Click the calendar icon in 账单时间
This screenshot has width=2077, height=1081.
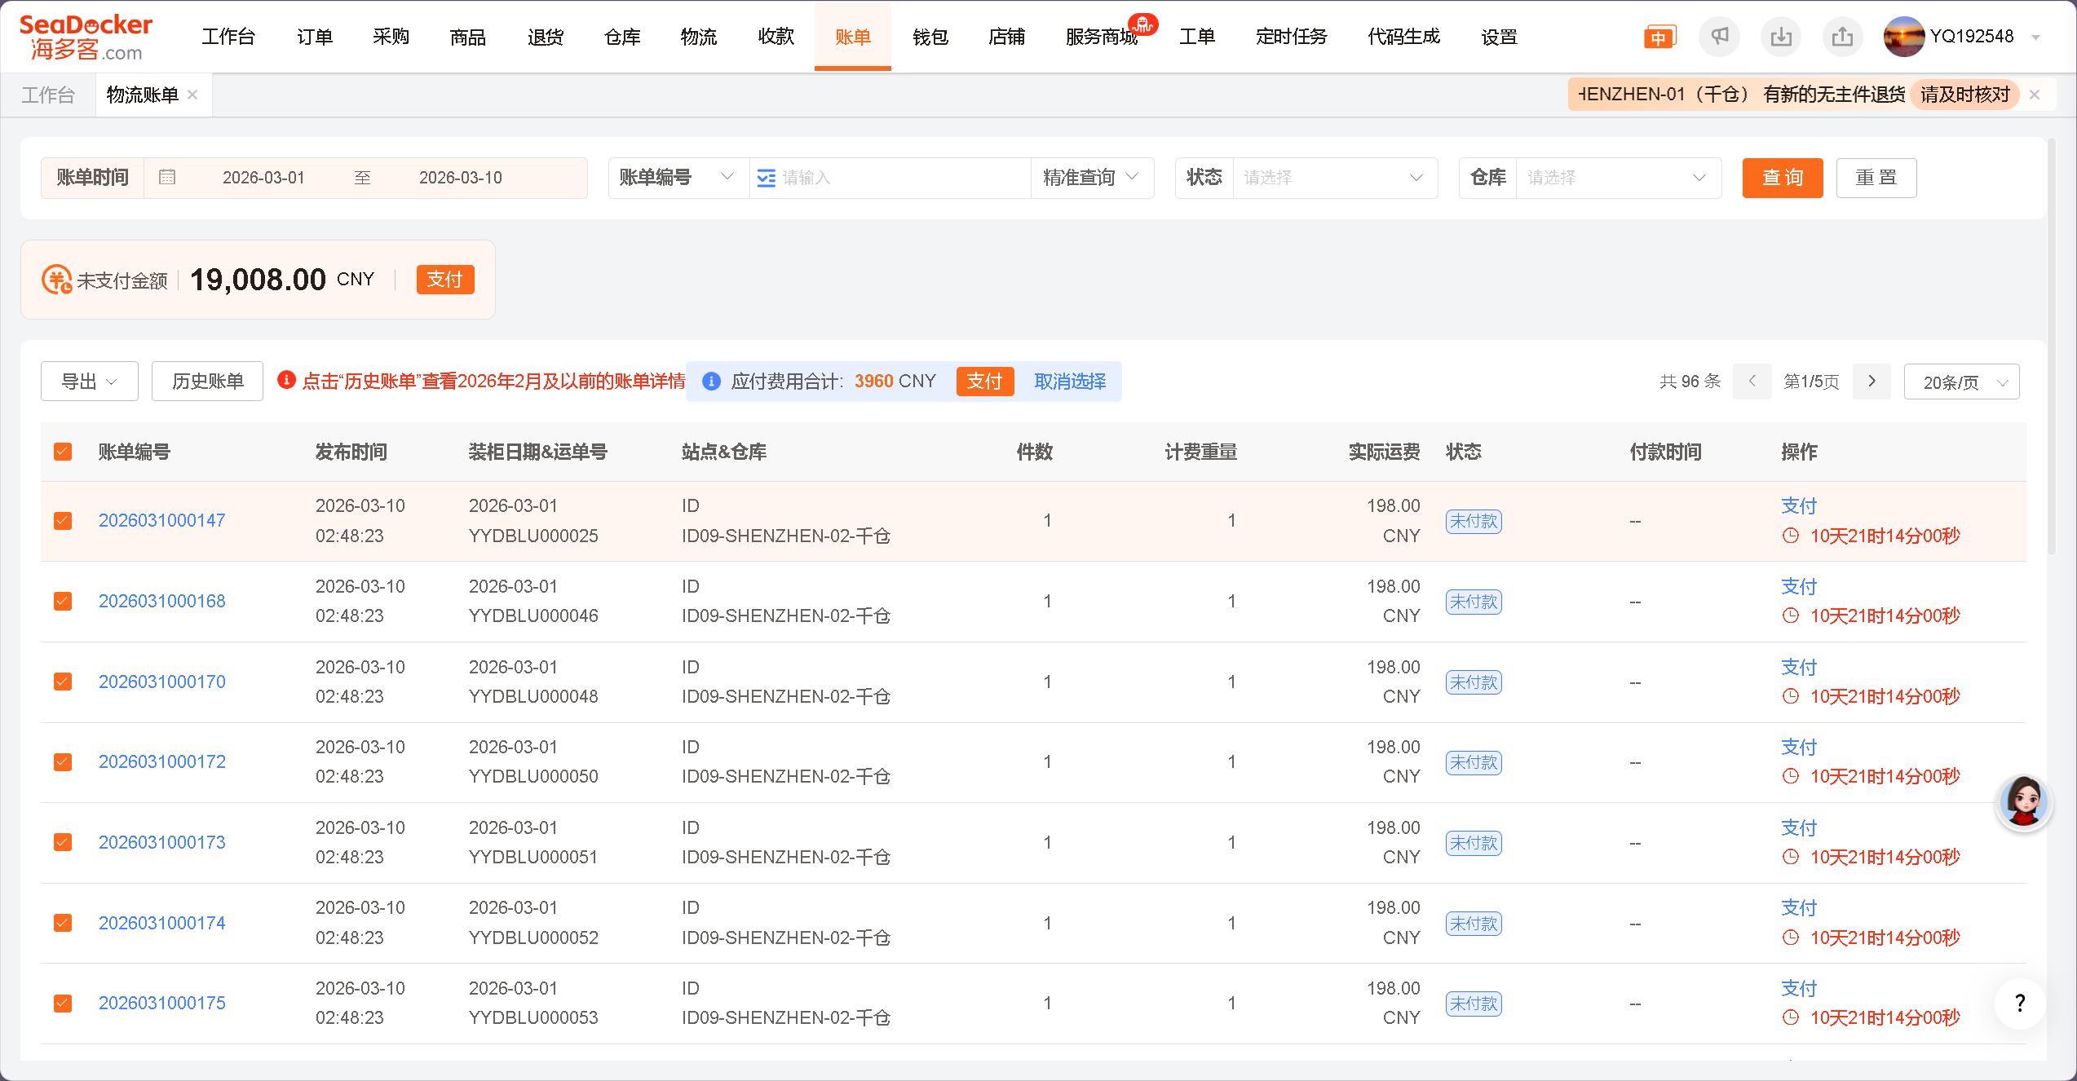click(167, 178)
